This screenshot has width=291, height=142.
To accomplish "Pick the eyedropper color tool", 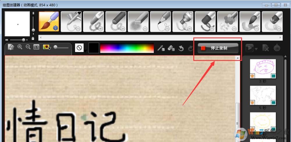I will [x=161, y=48].
